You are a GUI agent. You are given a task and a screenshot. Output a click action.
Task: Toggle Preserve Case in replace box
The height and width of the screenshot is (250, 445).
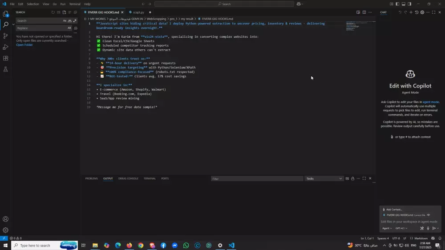69,28
